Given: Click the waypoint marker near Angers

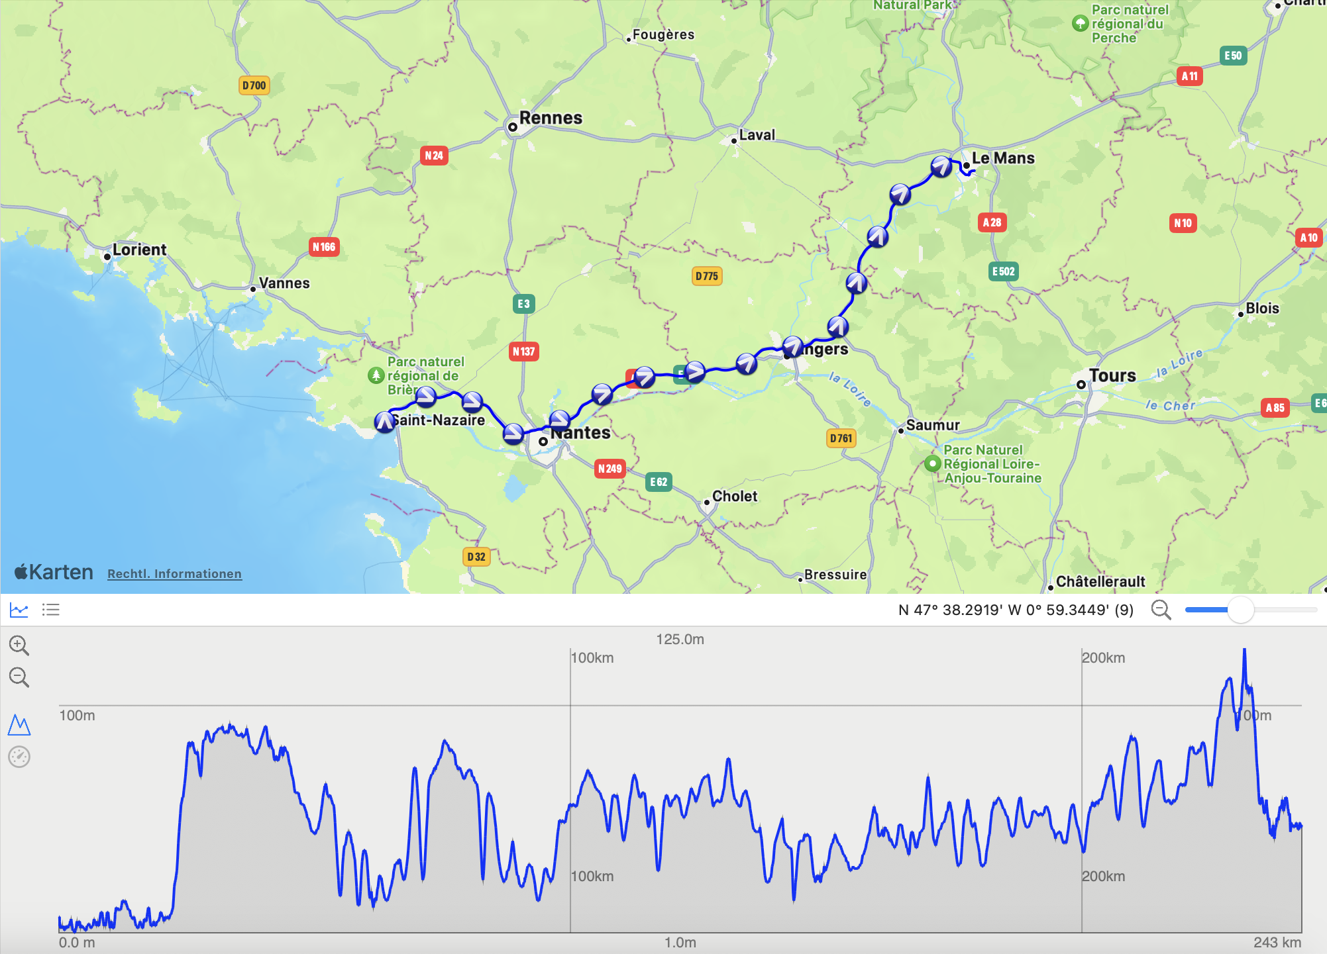Looking at the screenshot, I should 791,345.
